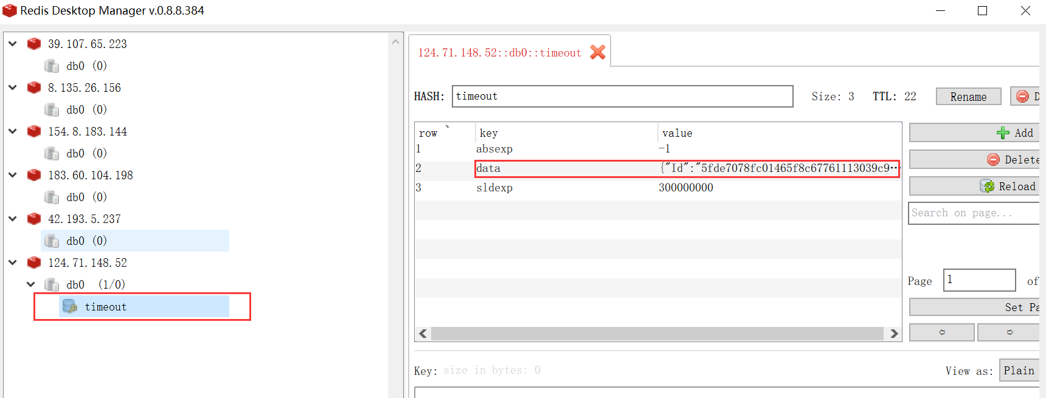Click the 39.107.65.223 server icon

coord(34,44)
